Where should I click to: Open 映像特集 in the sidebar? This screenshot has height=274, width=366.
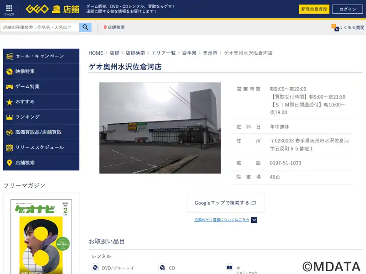coord(41,72)
